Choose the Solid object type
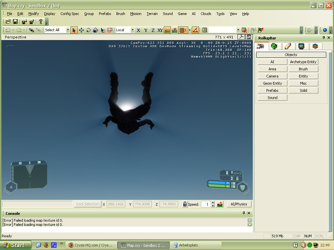The width and height of the screenshot is (334, 250). (x=303, y=90)
